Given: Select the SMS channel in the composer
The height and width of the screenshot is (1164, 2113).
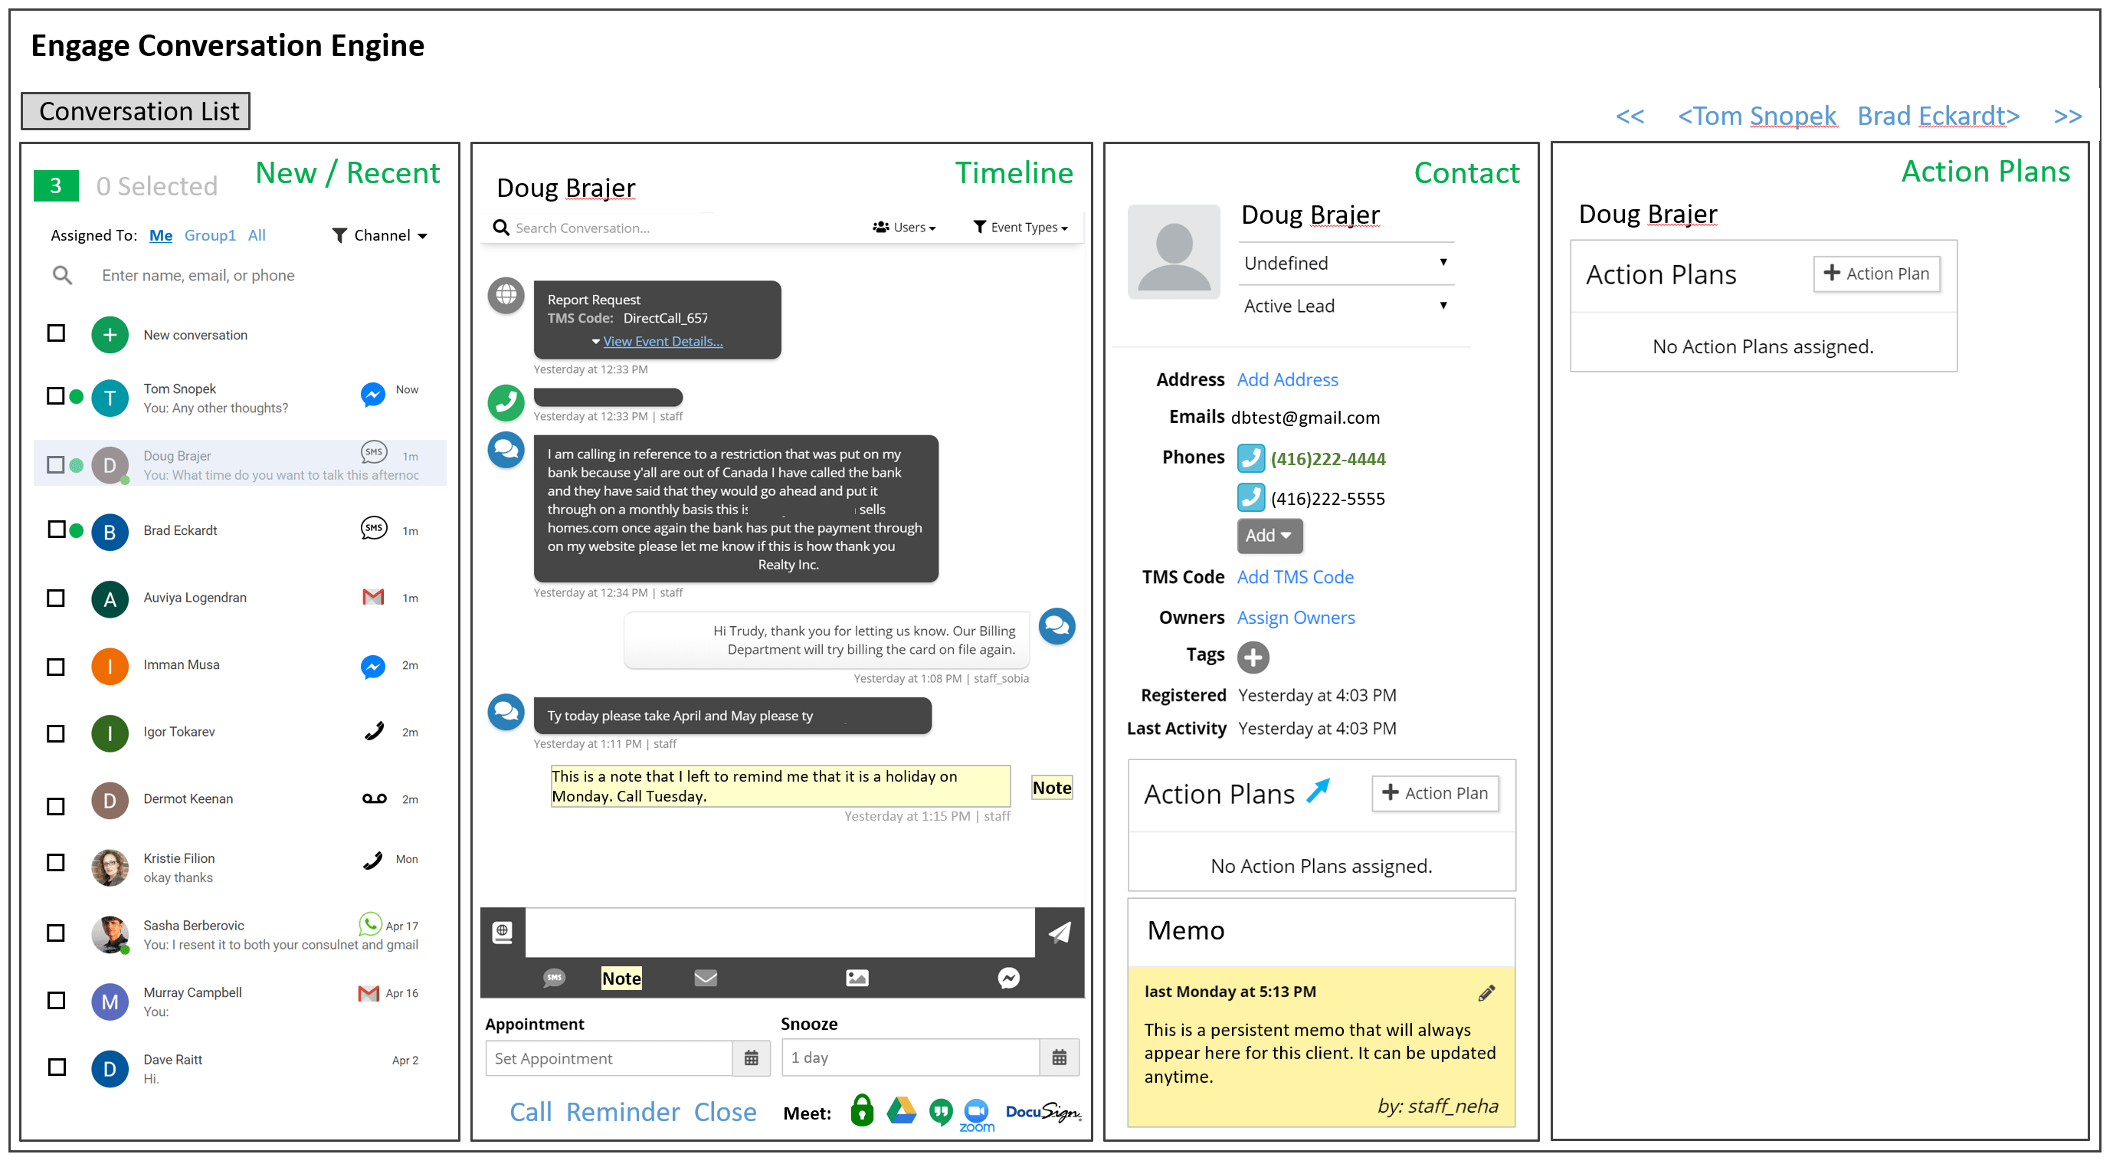Looking at the screenshot, I should tap(555, 978).
